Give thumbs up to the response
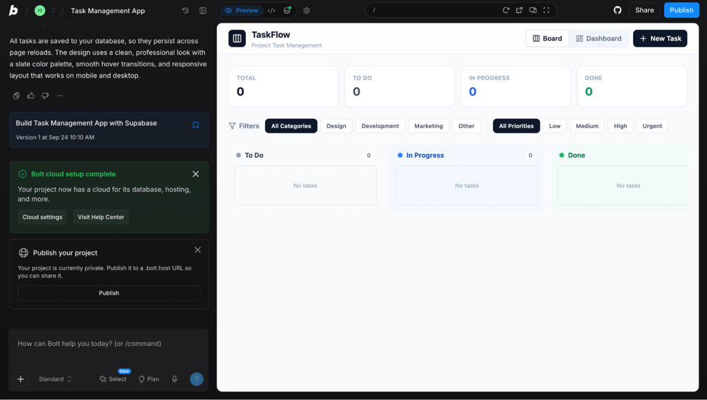707x400 pixels. pyautogui.click(x=30, y=95)
